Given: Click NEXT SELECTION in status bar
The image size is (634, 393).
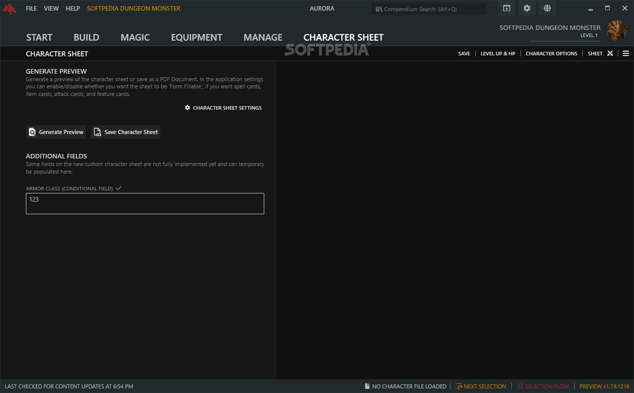Looking at the screenshot, I should [481, 386].
